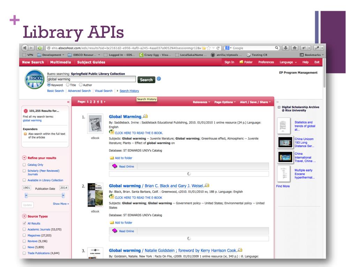This screenshot has height=267, width=357.
Task: Click the Statistics and trends thumbnail
Action: [x=283, y=126]
